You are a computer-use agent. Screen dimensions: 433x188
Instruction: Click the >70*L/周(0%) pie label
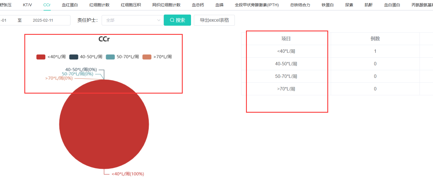click(x=59, y=78)
